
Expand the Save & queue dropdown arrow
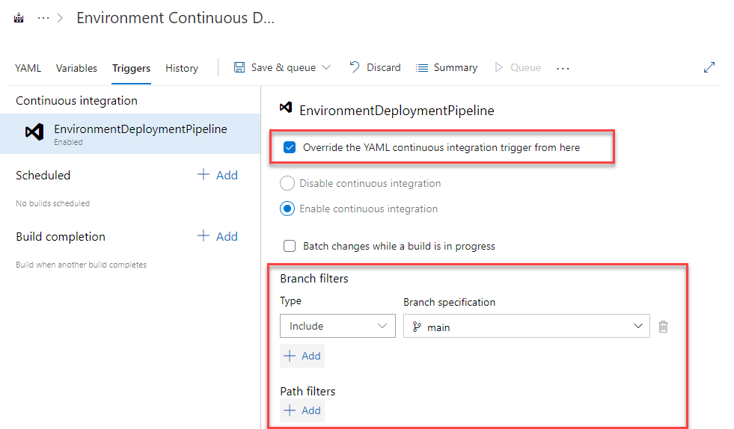pyautogui.click(x=326, y=68)
